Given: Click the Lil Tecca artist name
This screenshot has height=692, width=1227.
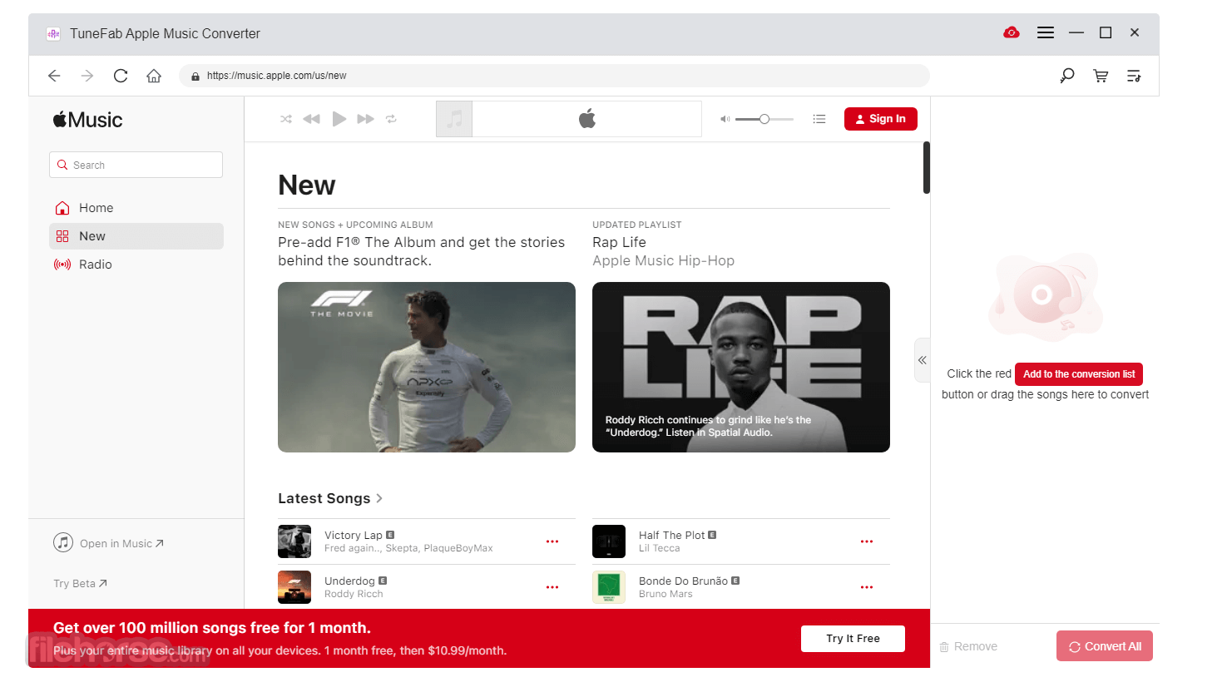Looking at the screenshot, I should click(660, 548).
